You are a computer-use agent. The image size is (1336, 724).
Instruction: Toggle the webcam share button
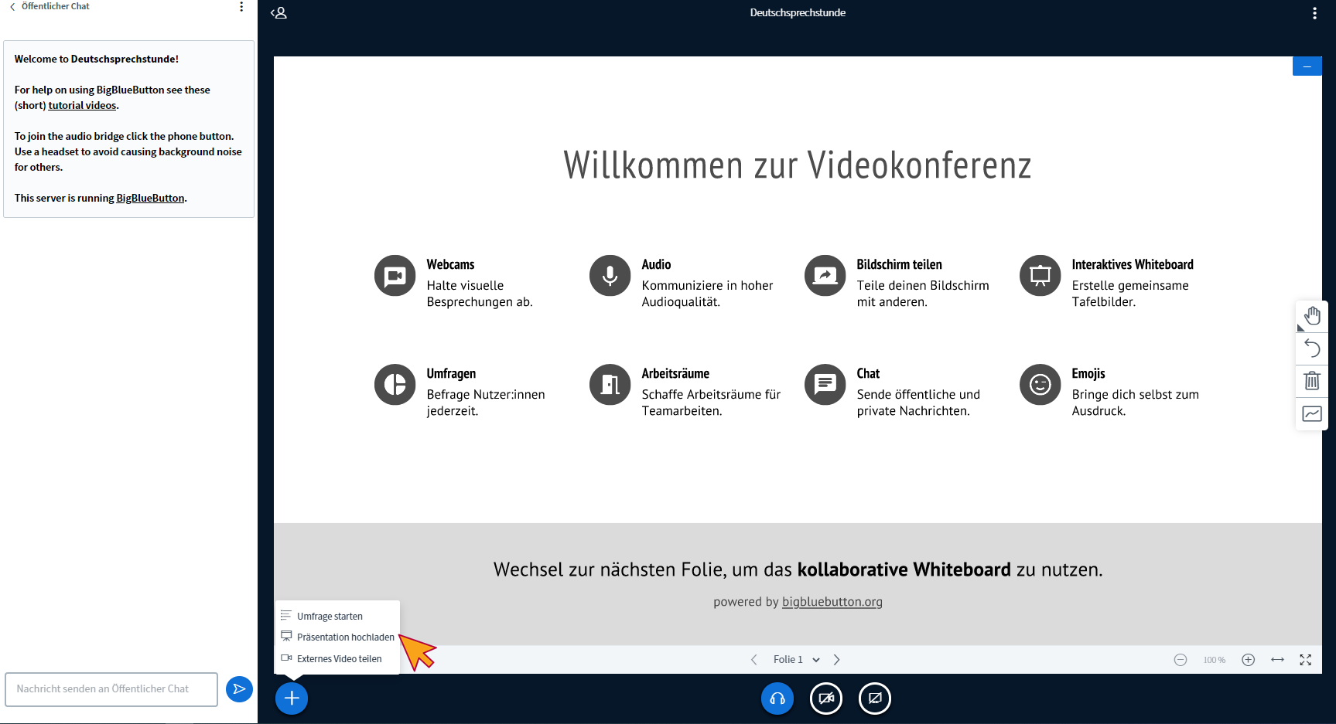[x=826, y=699]
